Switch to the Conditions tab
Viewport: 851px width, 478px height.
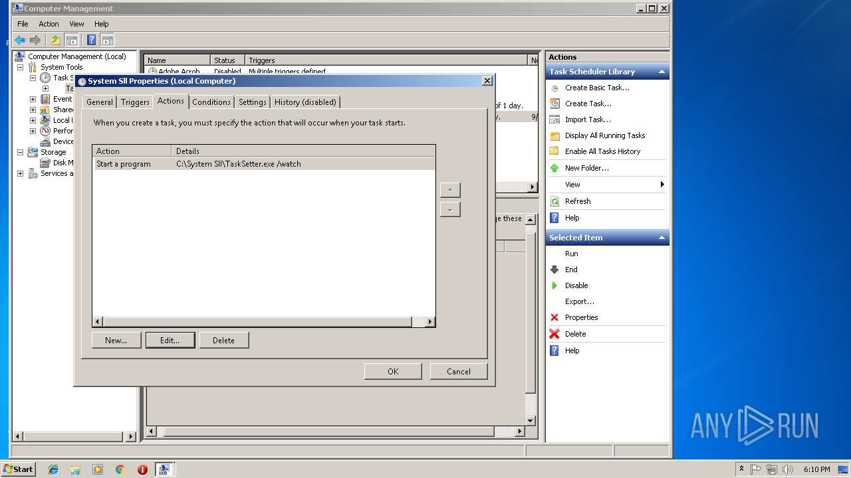211,102
